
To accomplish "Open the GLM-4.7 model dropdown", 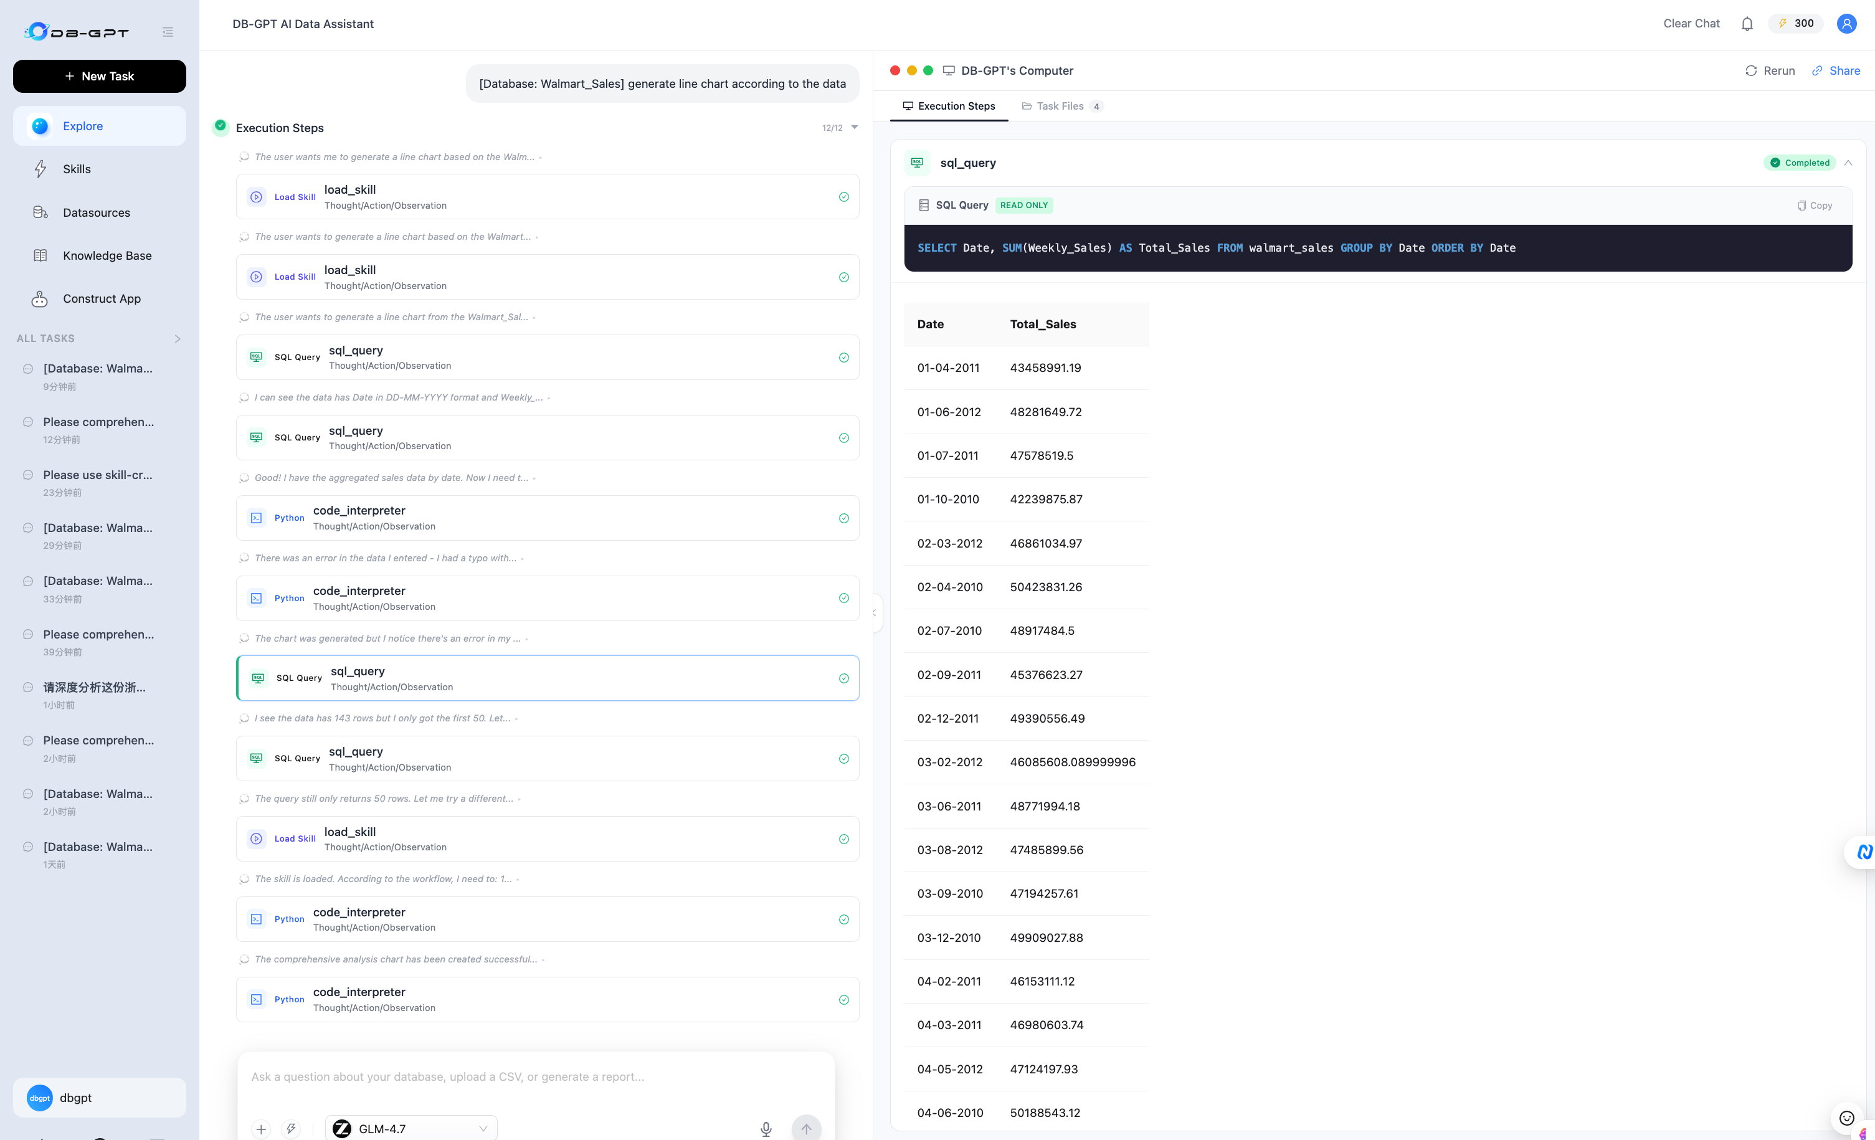I will (x=411, y=1129).
